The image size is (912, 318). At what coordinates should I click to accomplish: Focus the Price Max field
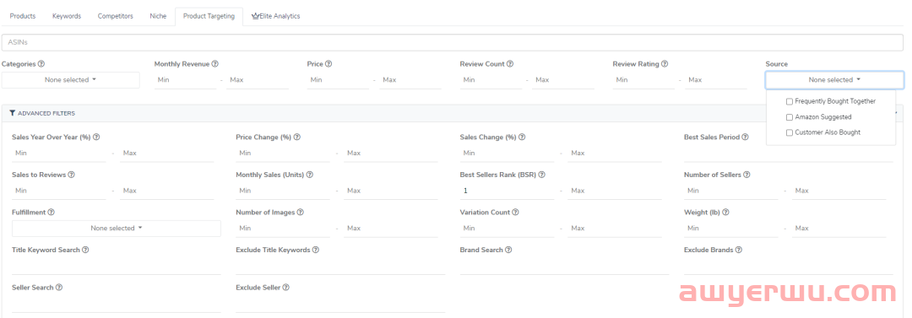[410, 80]
